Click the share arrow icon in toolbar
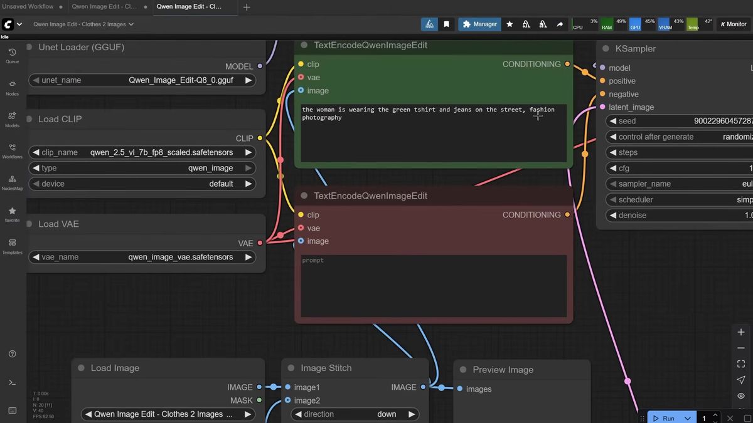 click(x=560, y=24)
